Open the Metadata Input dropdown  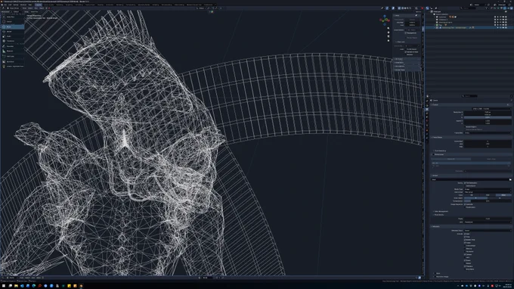tap(488, 231)
